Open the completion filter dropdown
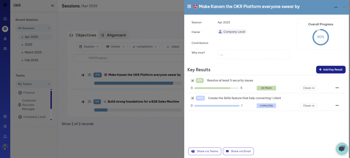 pos(145,47)
